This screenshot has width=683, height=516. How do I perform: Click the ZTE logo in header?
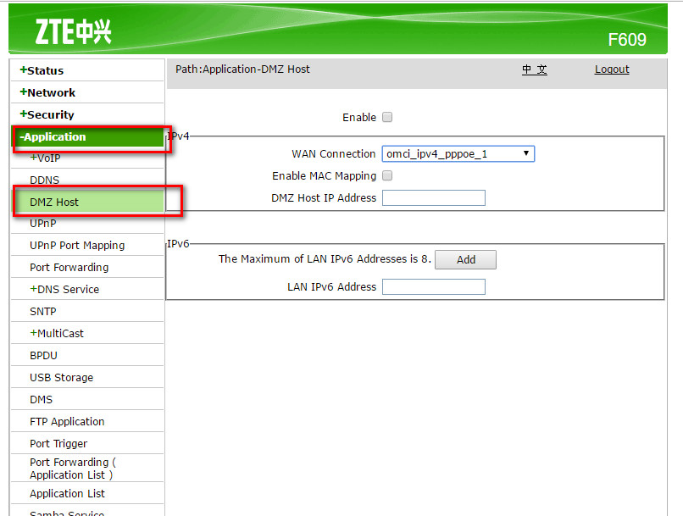tap(73, 32)
